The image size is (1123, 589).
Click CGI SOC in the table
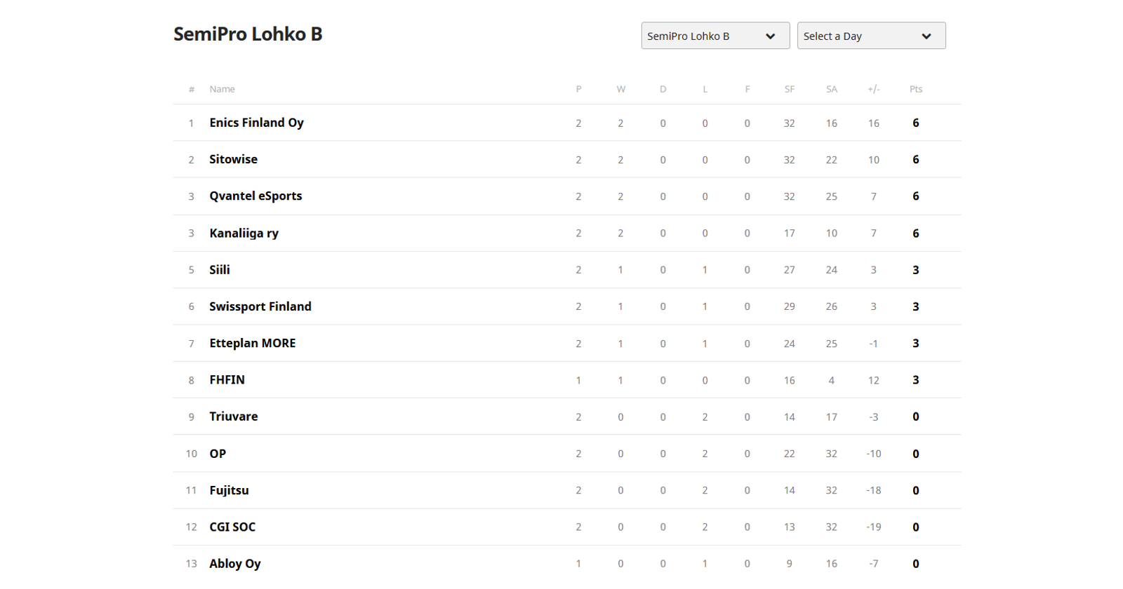coord(232,527)
